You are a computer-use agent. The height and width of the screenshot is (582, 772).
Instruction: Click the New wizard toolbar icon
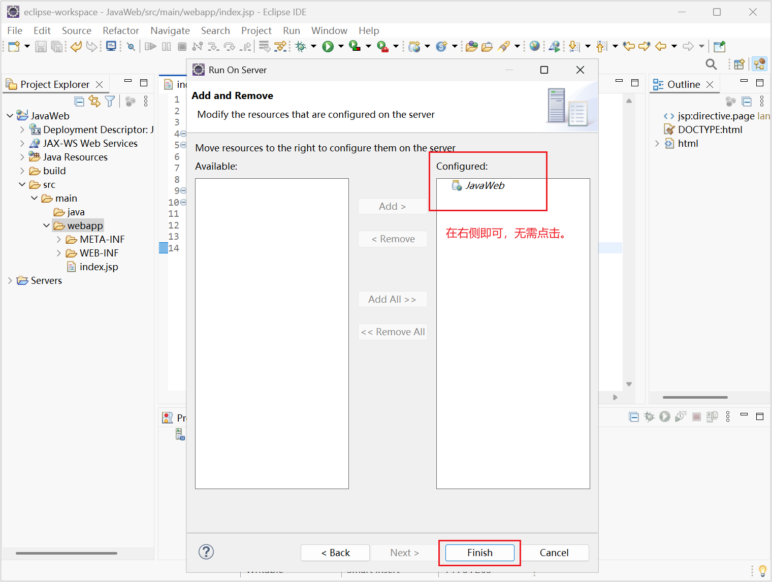coord(14,47)
